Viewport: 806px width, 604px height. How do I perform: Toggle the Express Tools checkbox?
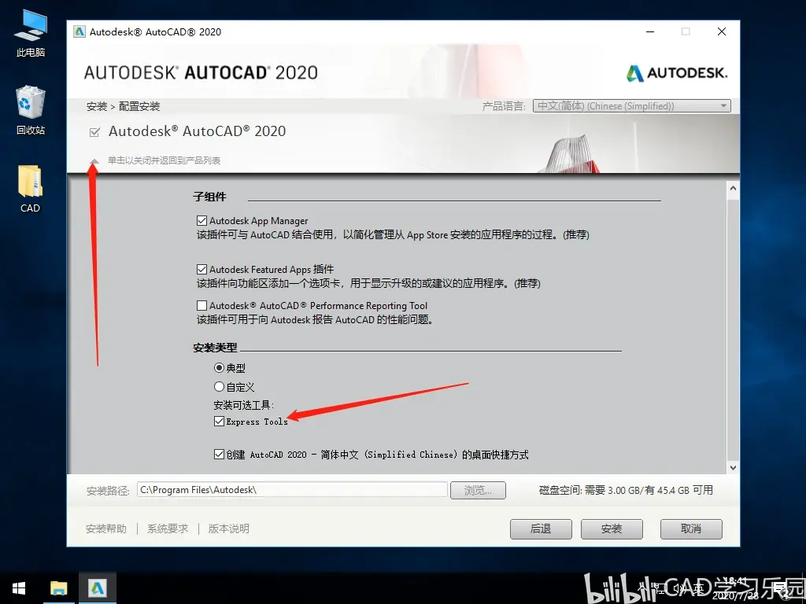tap(220, 422)
